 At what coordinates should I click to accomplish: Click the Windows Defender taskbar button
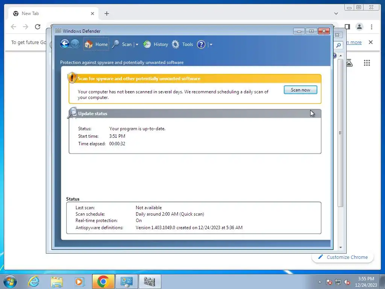pos(150,281)
